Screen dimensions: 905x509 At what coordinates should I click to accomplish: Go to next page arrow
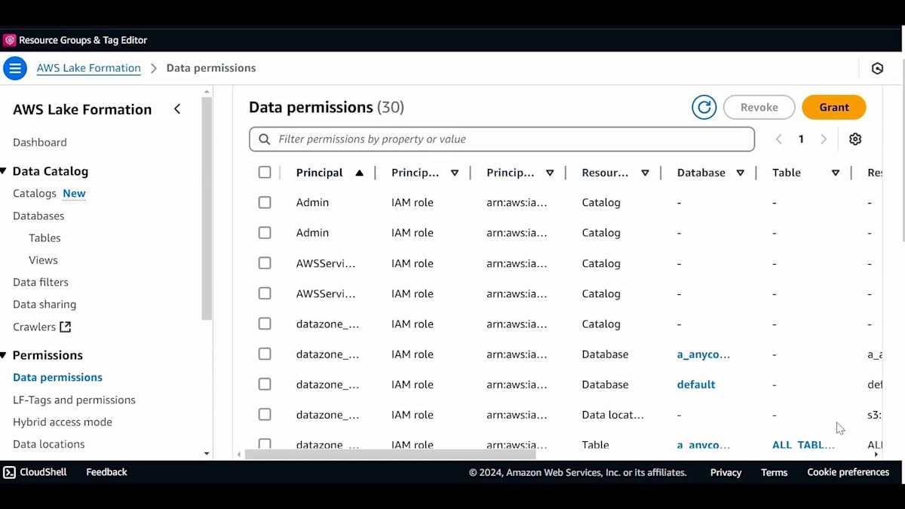coord(824,139)
